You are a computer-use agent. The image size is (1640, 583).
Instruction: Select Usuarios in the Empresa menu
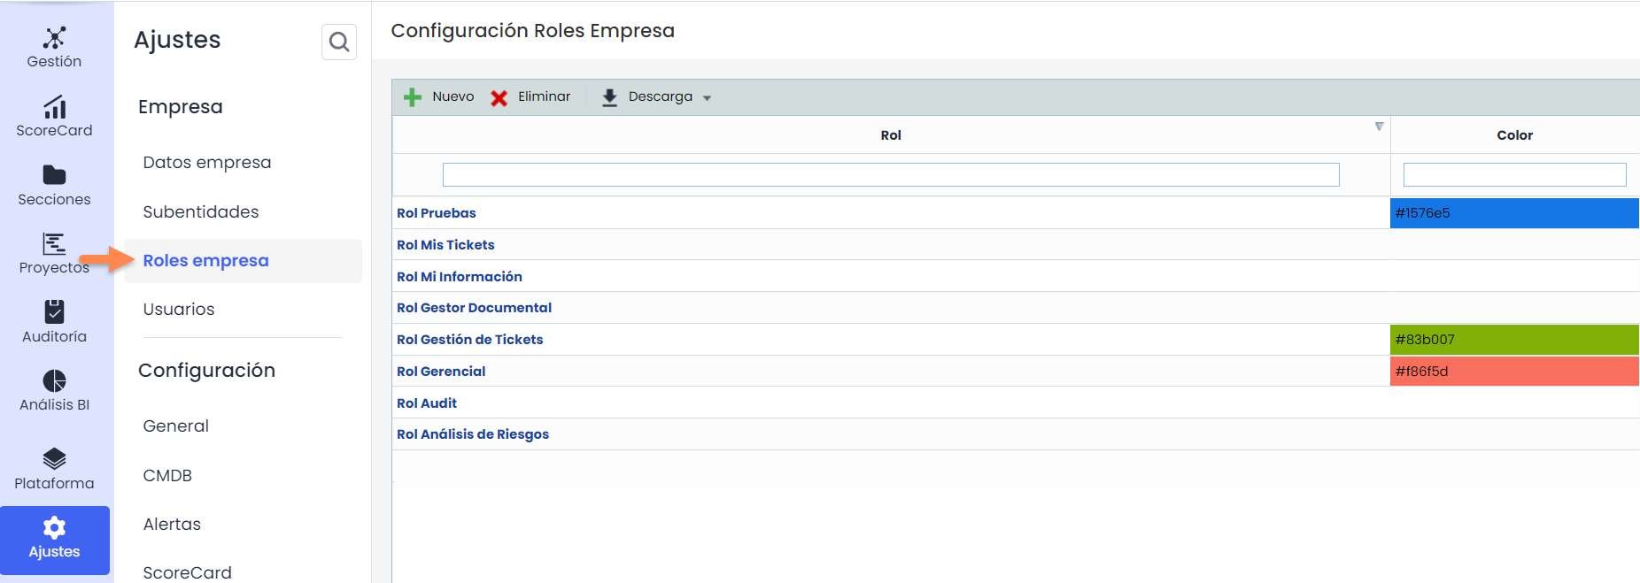(x=179, y=309)
